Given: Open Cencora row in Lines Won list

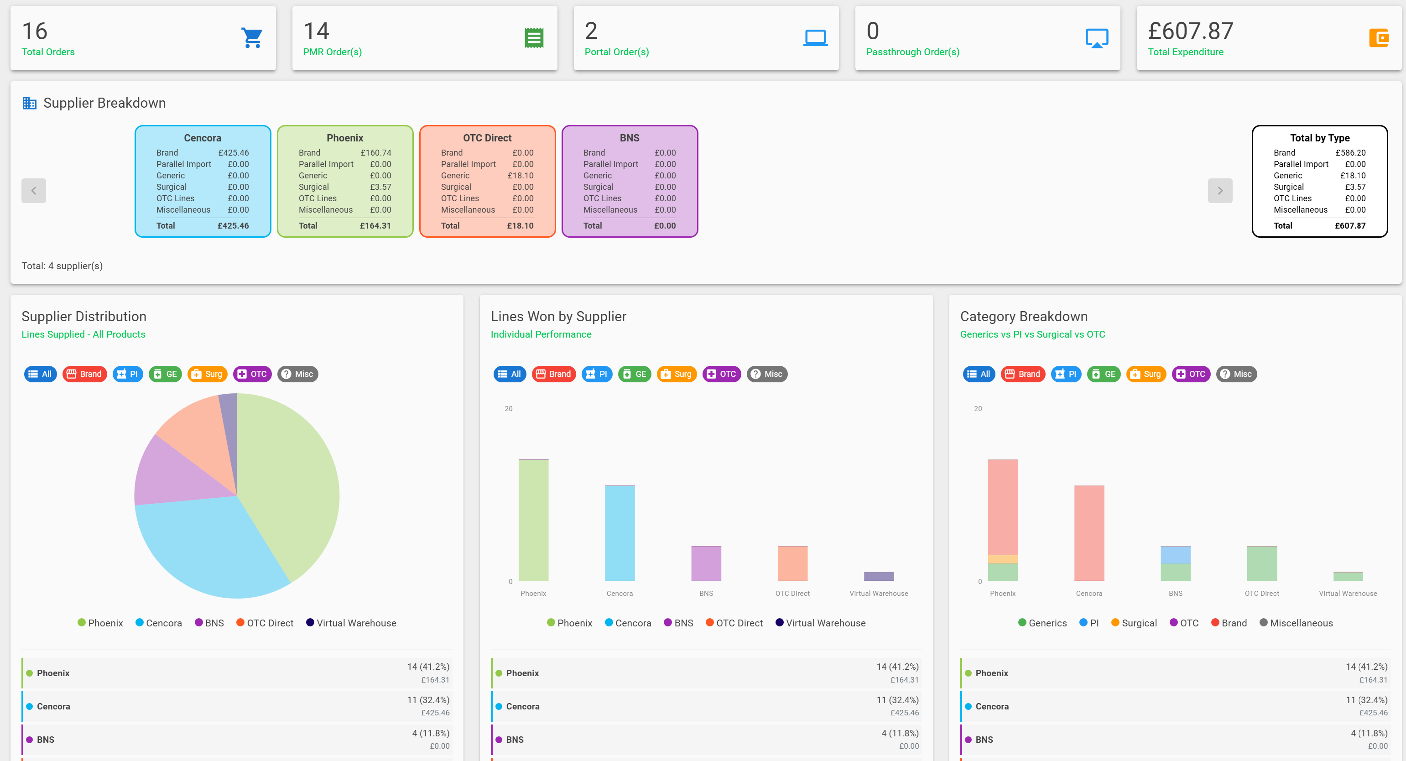Looking at the screenshot, I should tap(706, 706).
